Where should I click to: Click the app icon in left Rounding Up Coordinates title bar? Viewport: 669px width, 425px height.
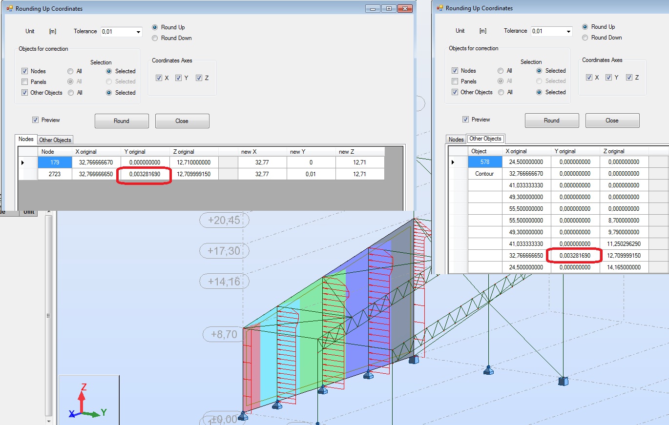[x=9, y=9]
